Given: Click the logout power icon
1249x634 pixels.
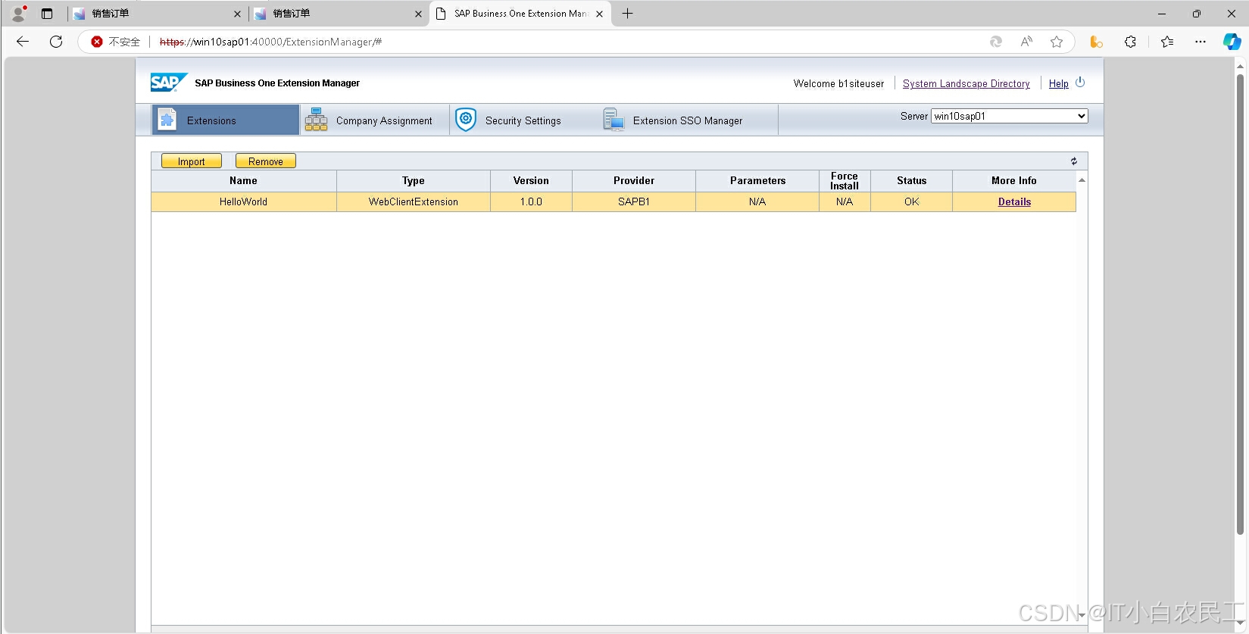Looking at the screenshot, I should click(x=1080, y=83).
